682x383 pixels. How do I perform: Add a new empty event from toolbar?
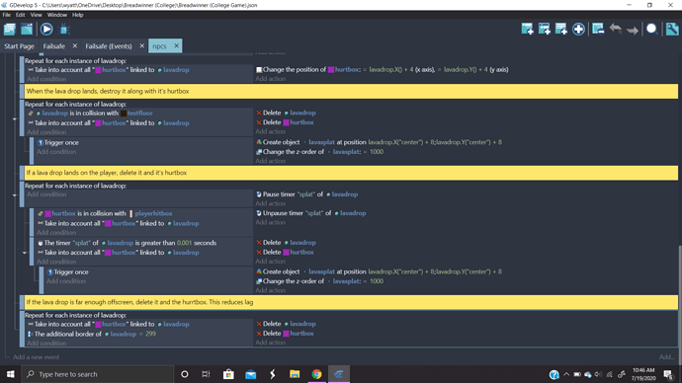pos(527,29)
